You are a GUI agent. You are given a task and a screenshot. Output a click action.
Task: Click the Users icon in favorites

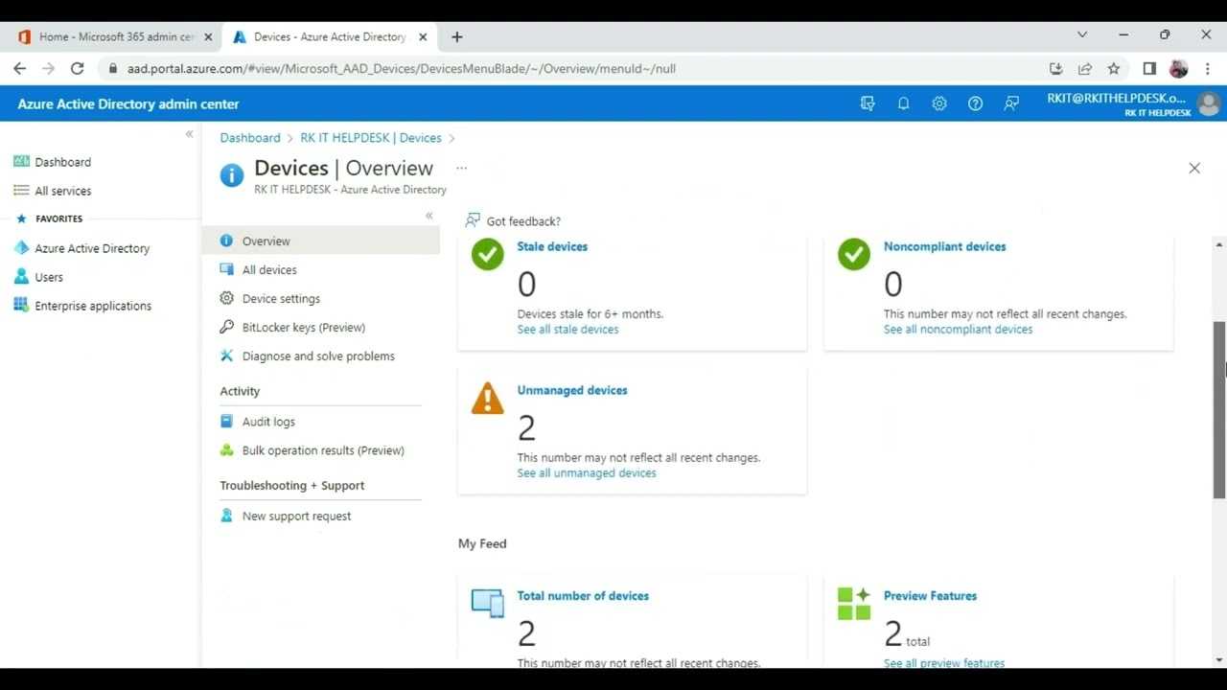(x=21, y=277)
